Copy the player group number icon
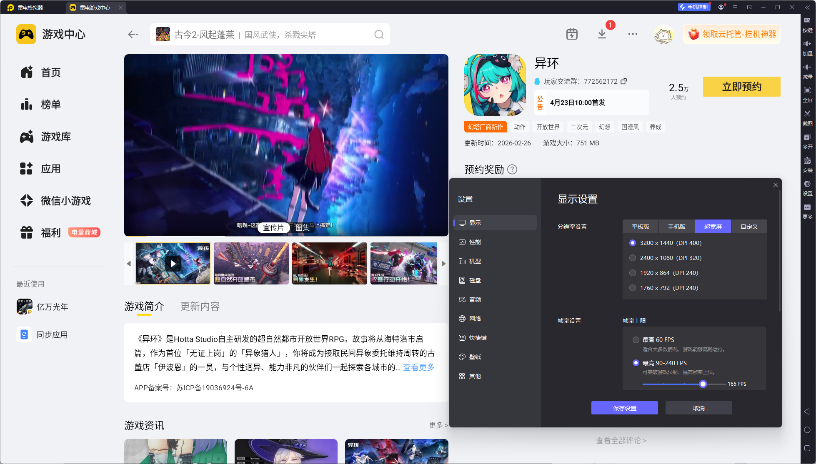This screenshot has height=464, width=816. point(623,81)
